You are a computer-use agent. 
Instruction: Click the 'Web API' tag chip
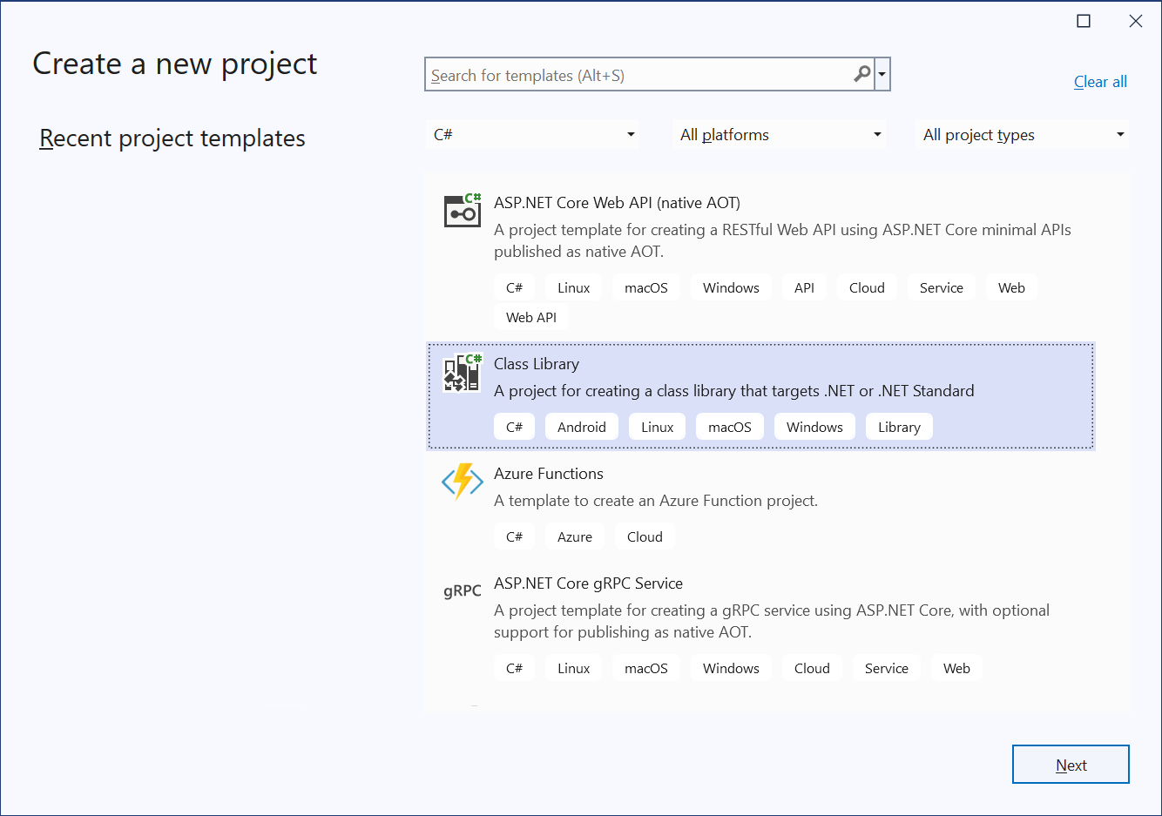click(531, 317)
